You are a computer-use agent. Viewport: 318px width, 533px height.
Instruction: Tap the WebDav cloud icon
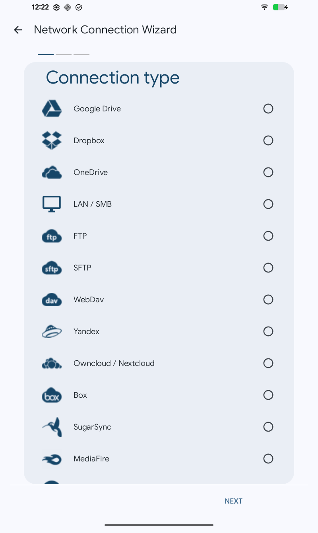[x=52, y=300]
